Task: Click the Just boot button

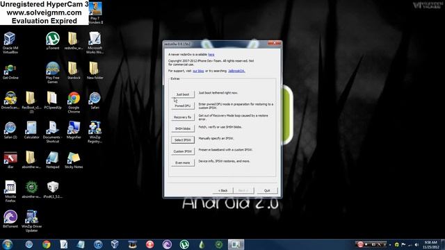Action: (x=183, y=94)
